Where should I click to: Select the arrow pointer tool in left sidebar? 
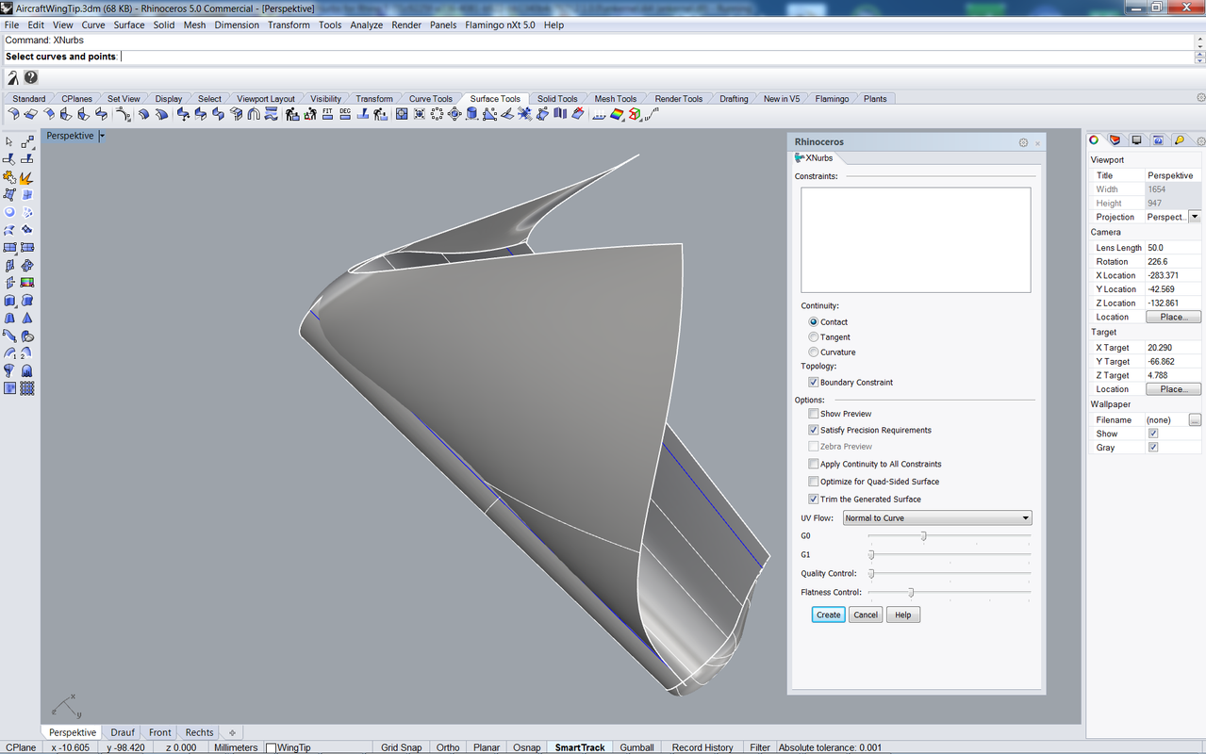(9, 141)
